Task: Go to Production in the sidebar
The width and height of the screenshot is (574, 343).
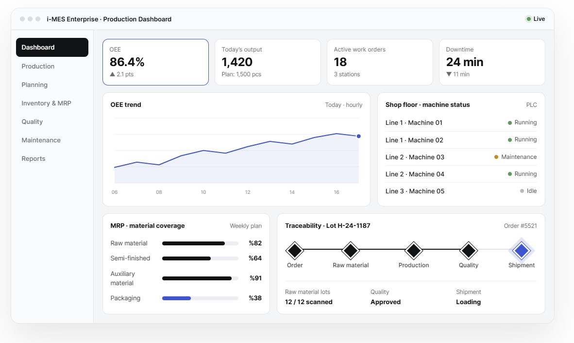Action: (x=52, y=66)
